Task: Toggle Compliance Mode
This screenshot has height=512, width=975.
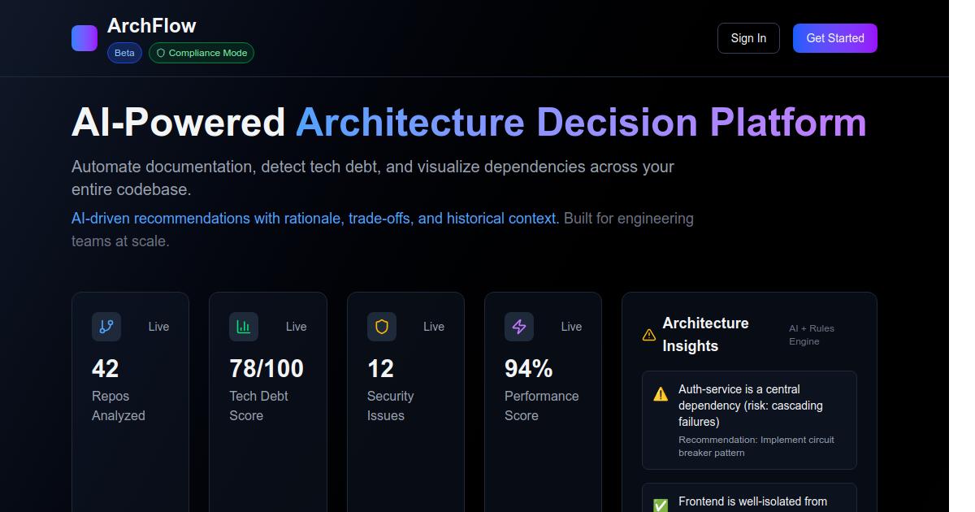Action: (x=201, y=53)
